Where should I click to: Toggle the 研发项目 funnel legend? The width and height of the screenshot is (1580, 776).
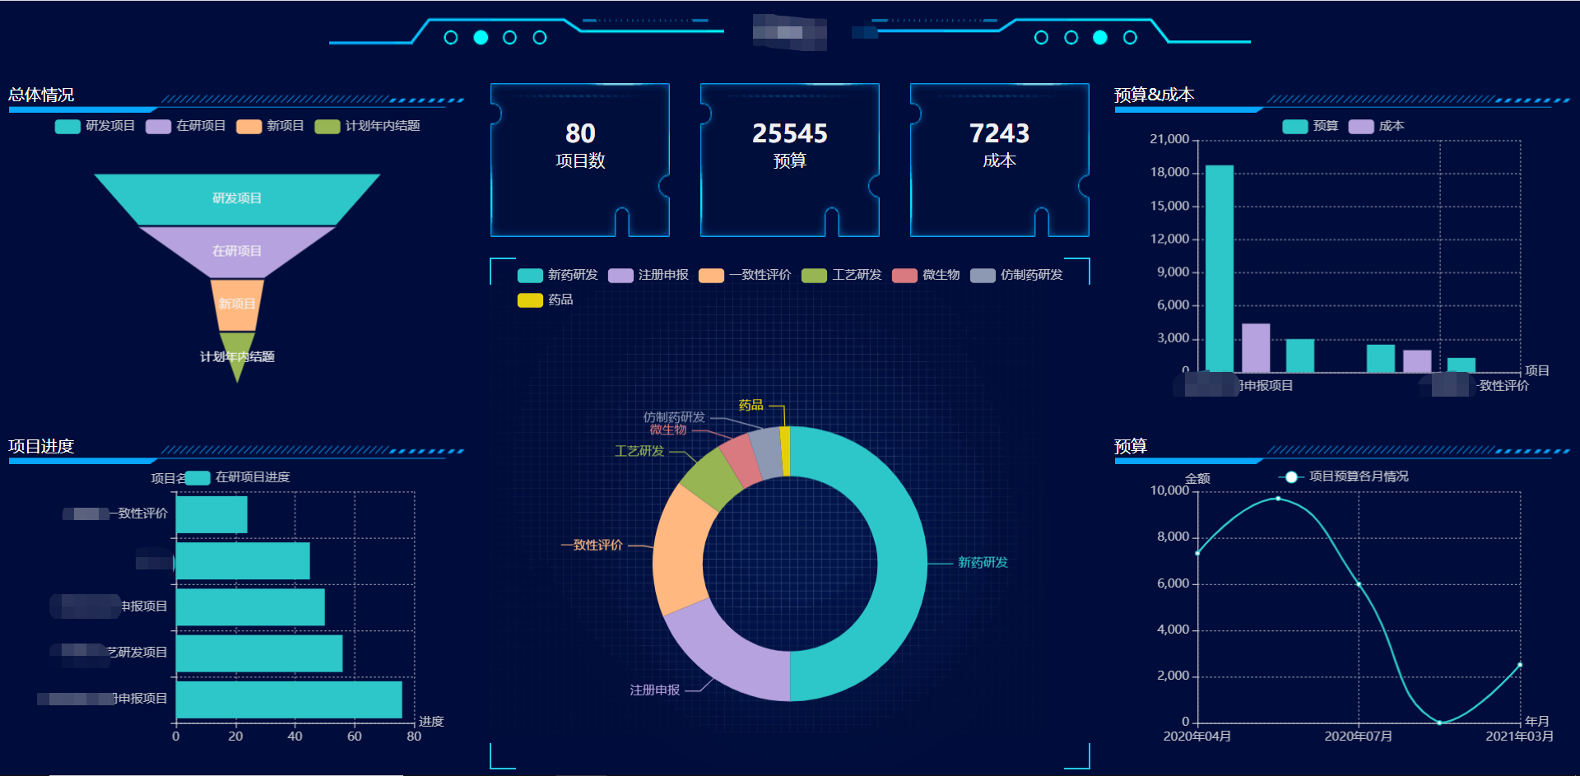point(95,126)
